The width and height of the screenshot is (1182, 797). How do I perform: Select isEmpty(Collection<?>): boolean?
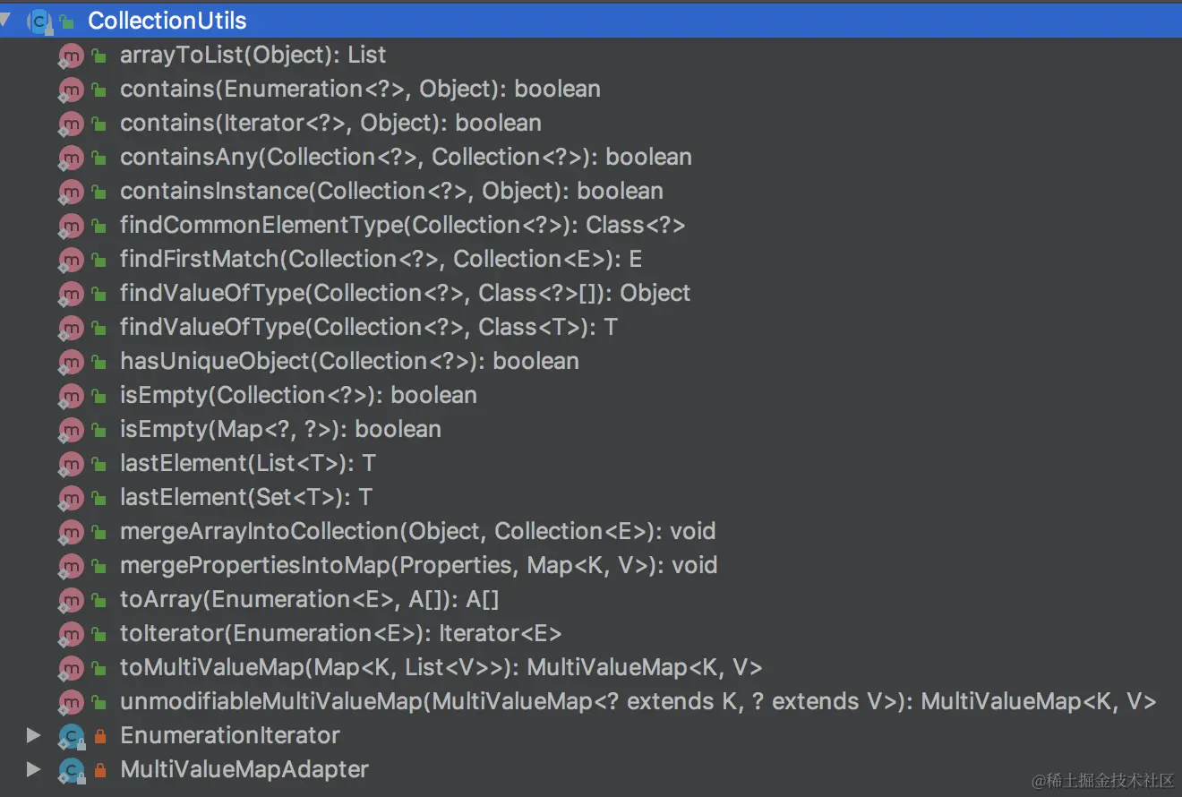[298, 395]
